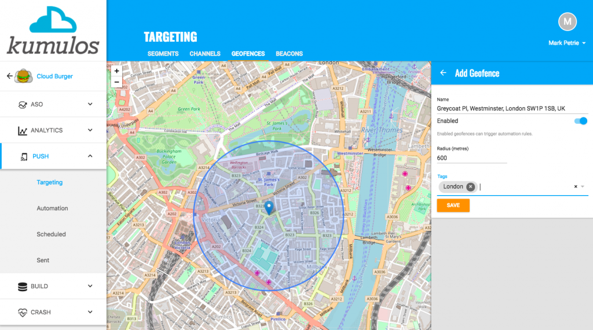Click the Push device icon
The image size is (593, 330).
(24, 156)
